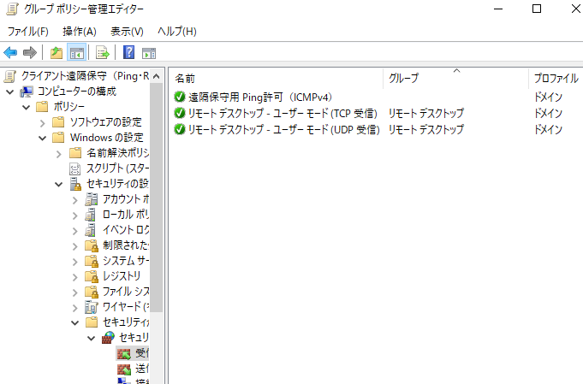Open Help with the question mark icon
The height and width of the screenshot is (384, 583).
[128, 52]
